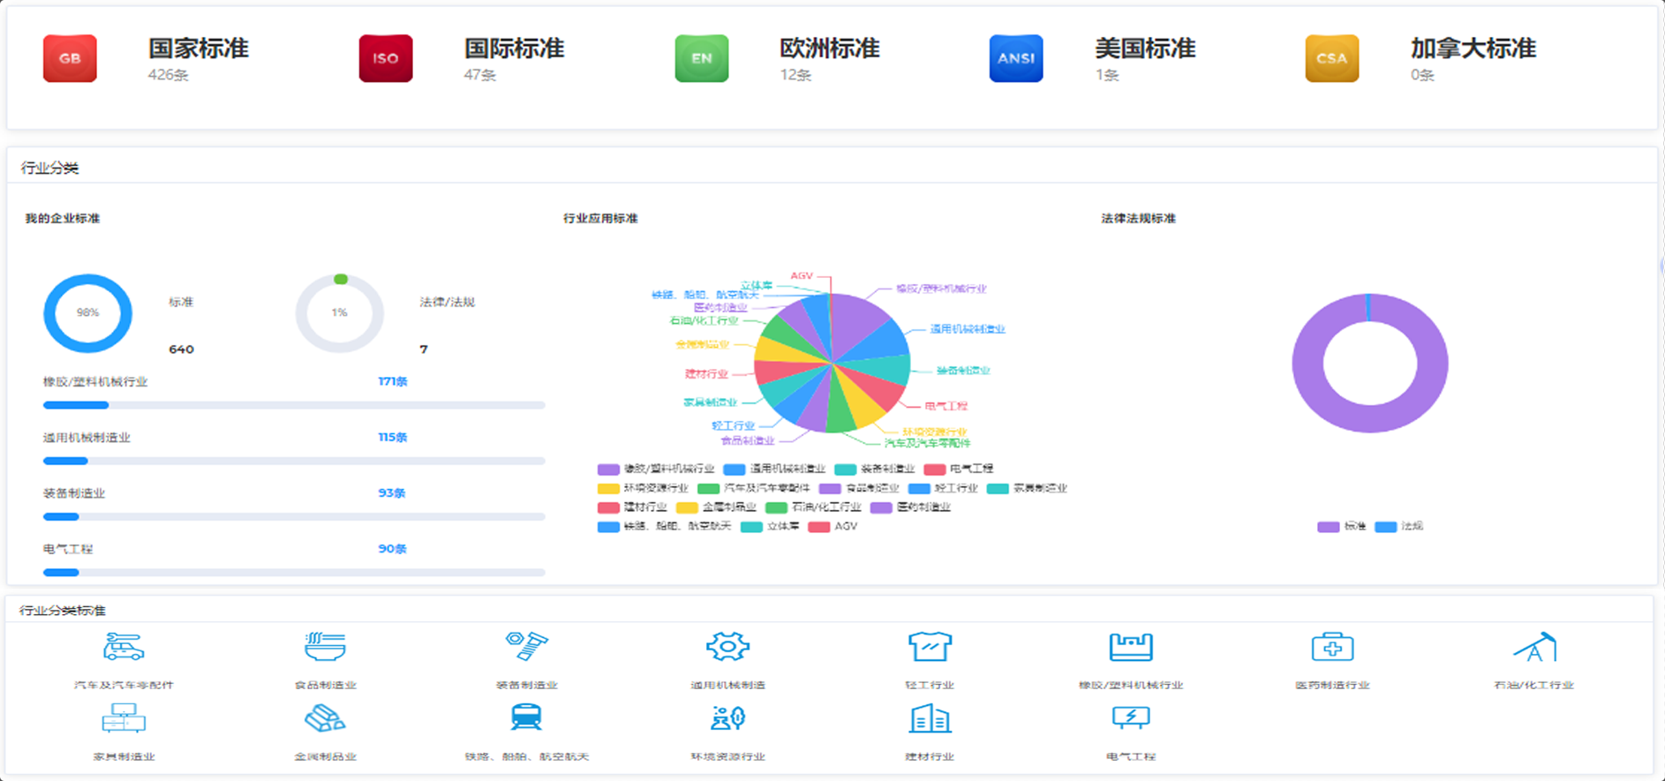The width and height of the screenshot is (1665, 781).
Task: Click the 电气工程 lightning screen icon
Action: (x=1131, y=718)
